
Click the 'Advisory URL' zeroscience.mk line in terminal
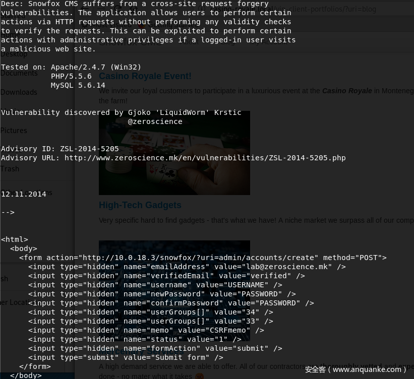[173, 158]
